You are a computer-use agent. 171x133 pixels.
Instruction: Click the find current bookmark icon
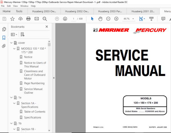pyautogui.click(x=23, y=35)
